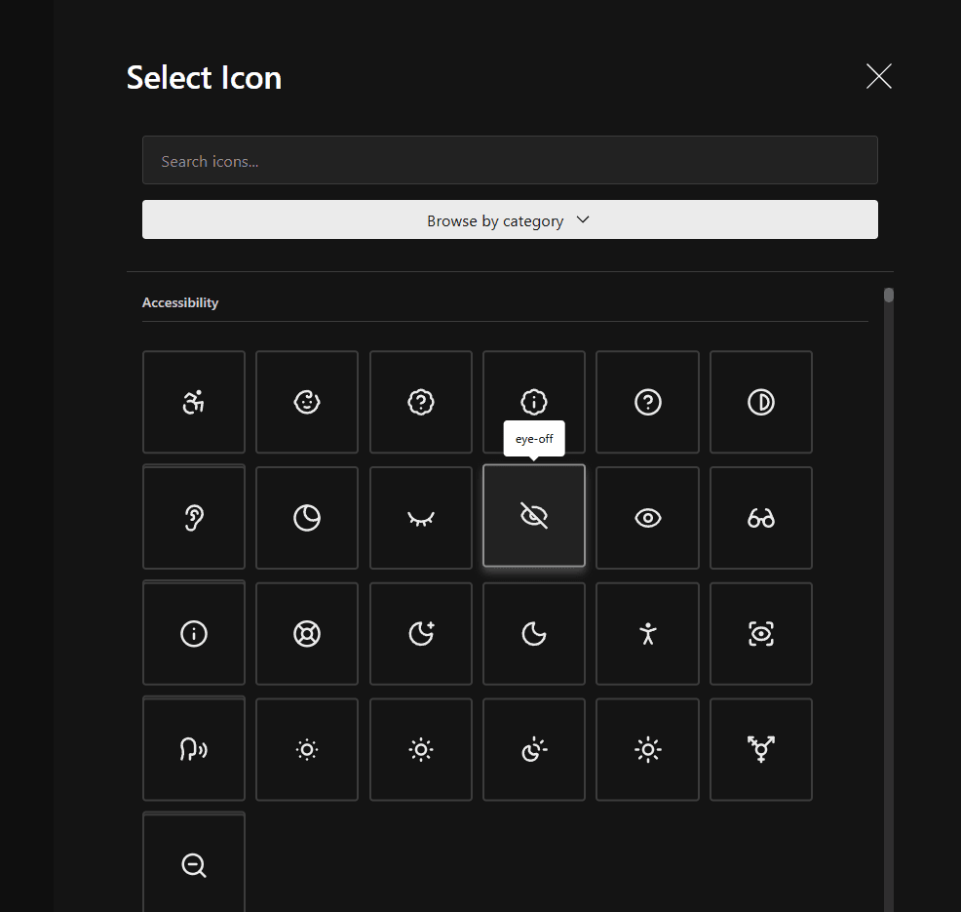Select the zoom-out magnifier icon
The image size is (961, 912).
tap(194, 863)
